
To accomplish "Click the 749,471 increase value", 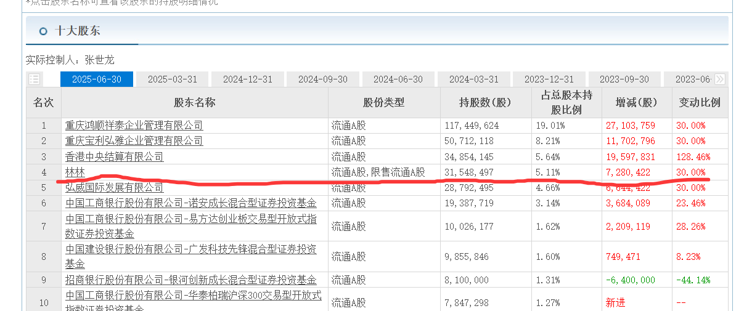I will click(623, 256).
